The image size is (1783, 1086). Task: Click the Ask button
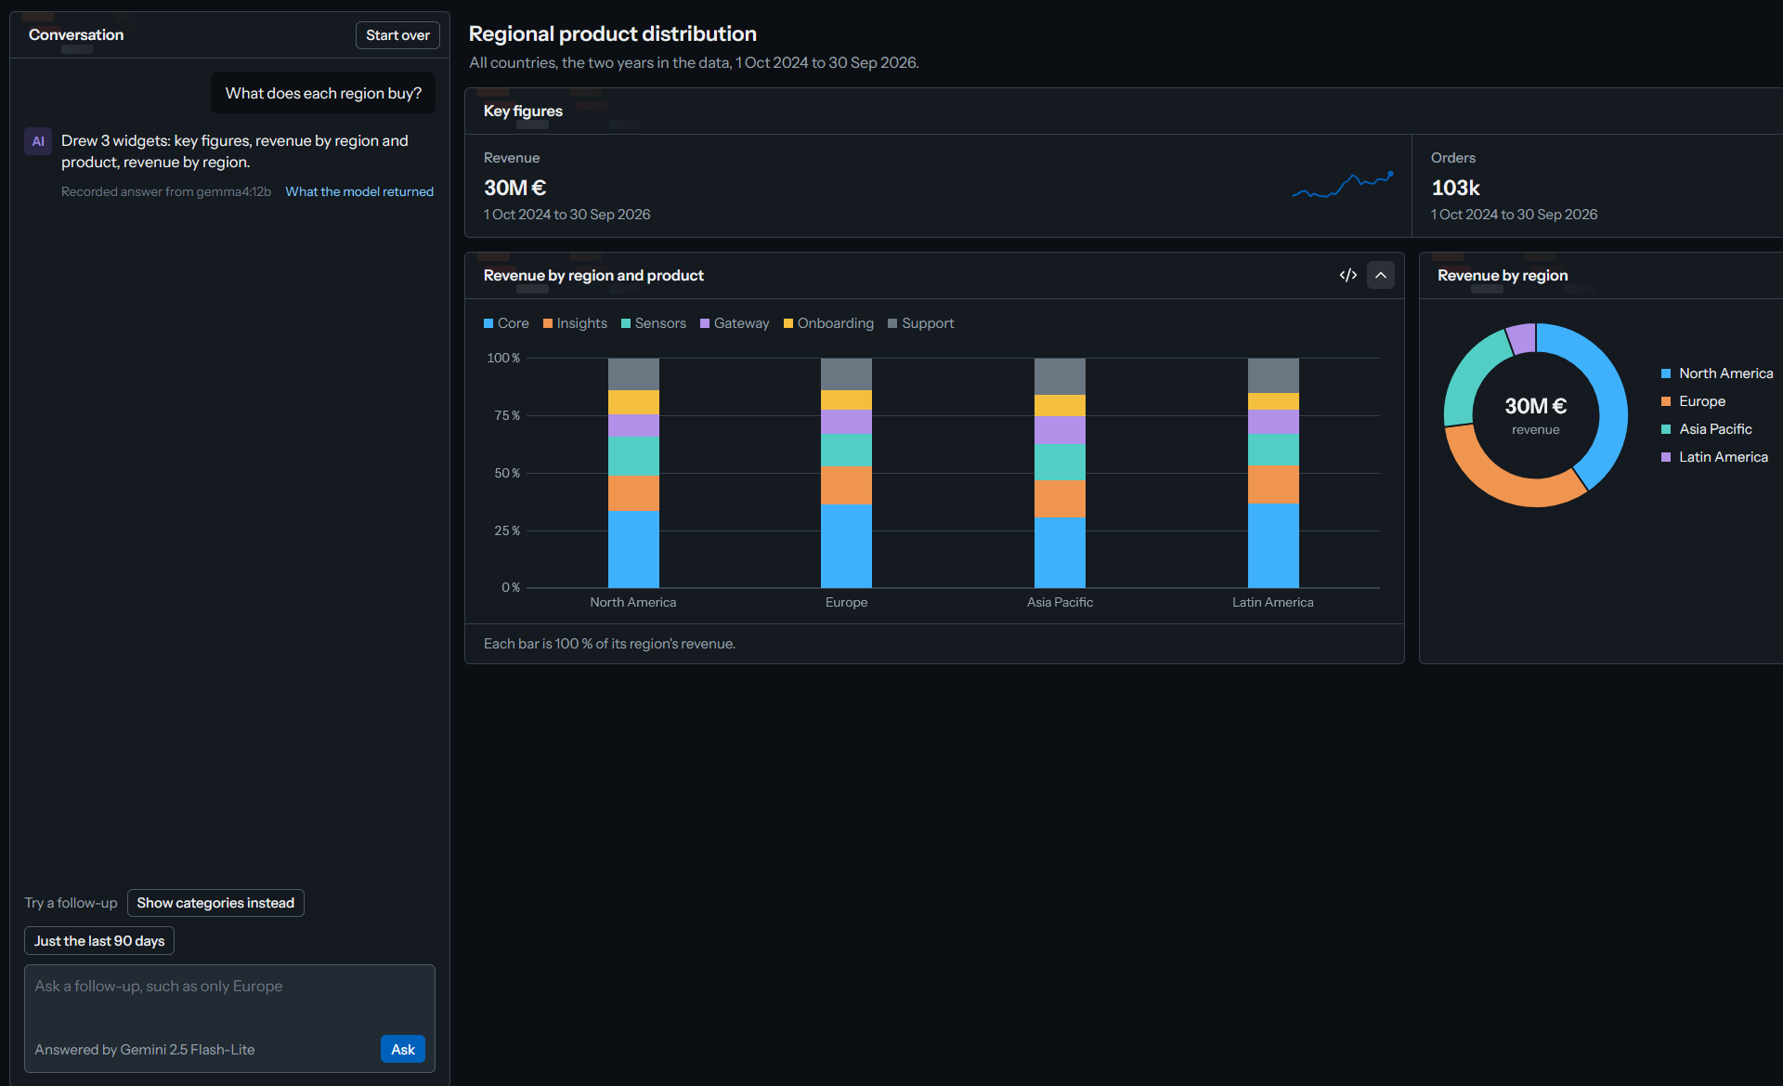click(403, 1049)
